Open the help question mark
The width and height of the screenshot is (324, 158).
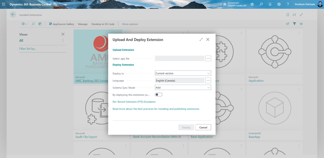pyautogui.click(x=288, y=4)
